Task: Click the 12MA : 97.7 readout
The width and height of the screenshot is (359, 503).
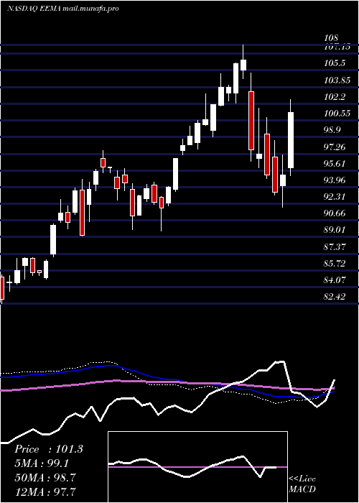Action: pos(45,492)
